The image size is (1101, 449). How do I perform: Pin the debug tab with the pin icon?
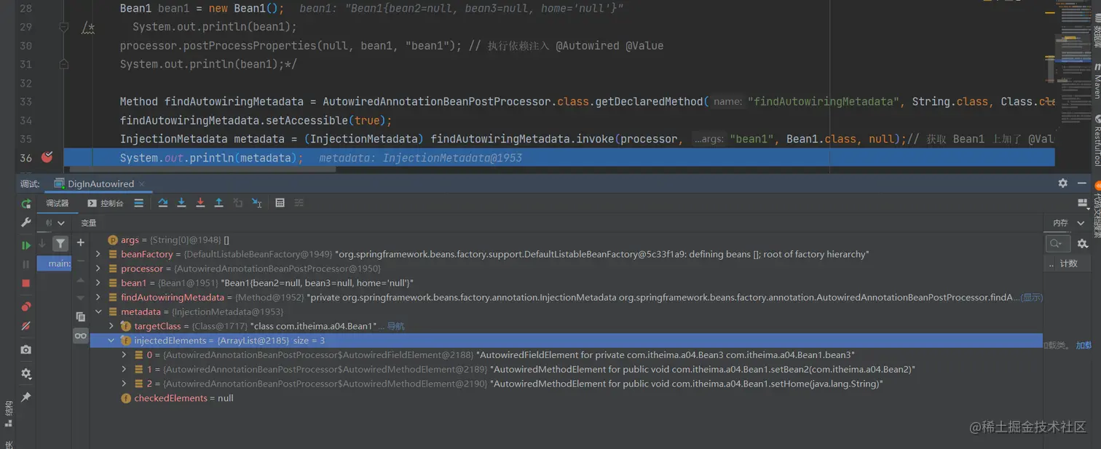[x=26, y=397]
